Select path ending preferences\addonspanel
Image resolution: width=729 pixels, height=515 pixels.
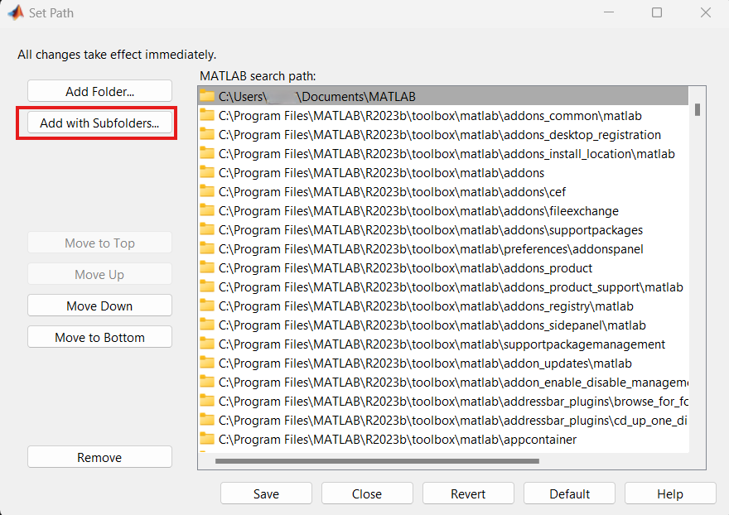443,248
